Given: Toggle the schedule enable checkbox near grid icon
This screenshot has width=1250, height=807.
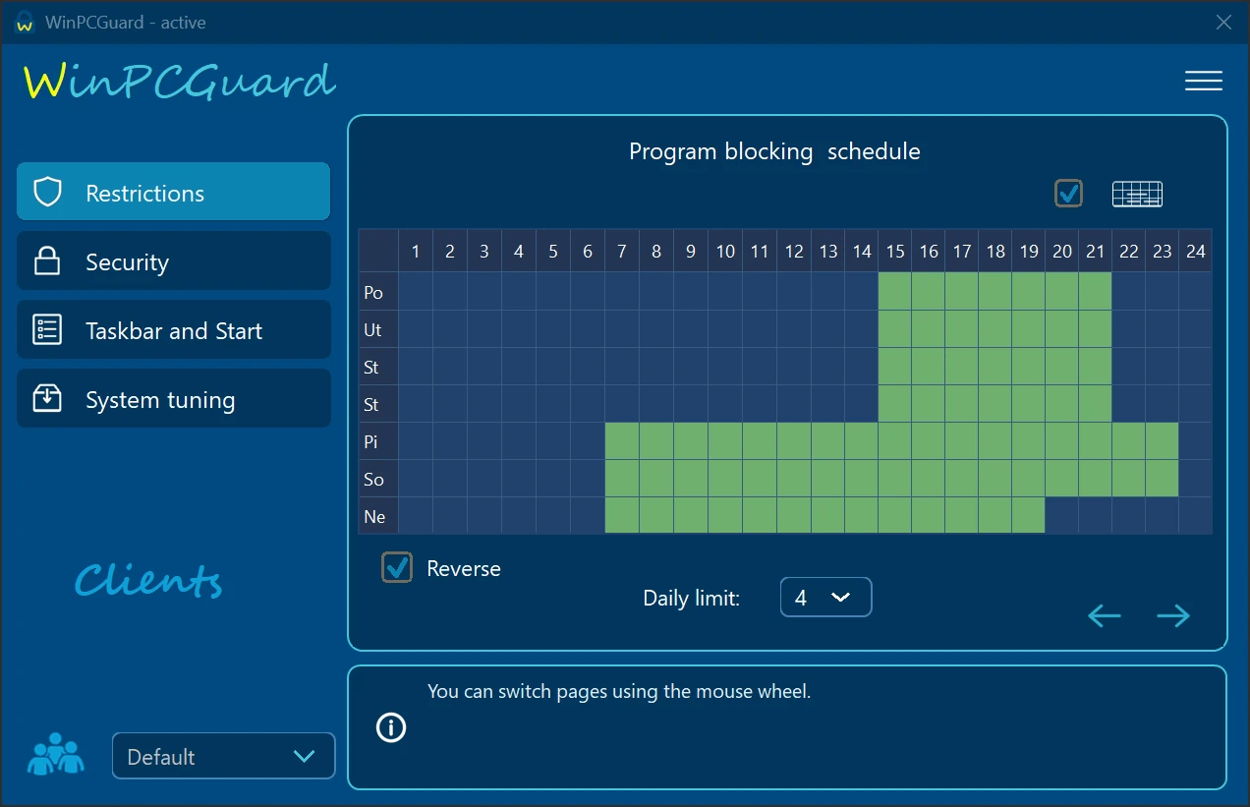Looking at the screenshot, I should [x=1068, y=193].
